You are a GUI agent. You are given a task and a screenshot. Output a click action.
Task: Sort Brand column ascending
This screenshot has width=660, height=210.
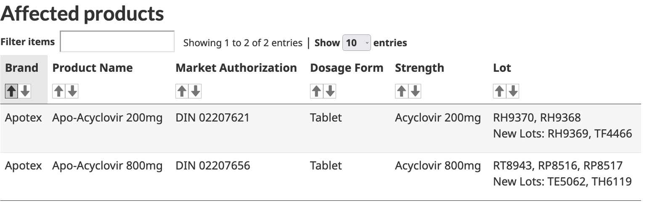click(11, 91)
